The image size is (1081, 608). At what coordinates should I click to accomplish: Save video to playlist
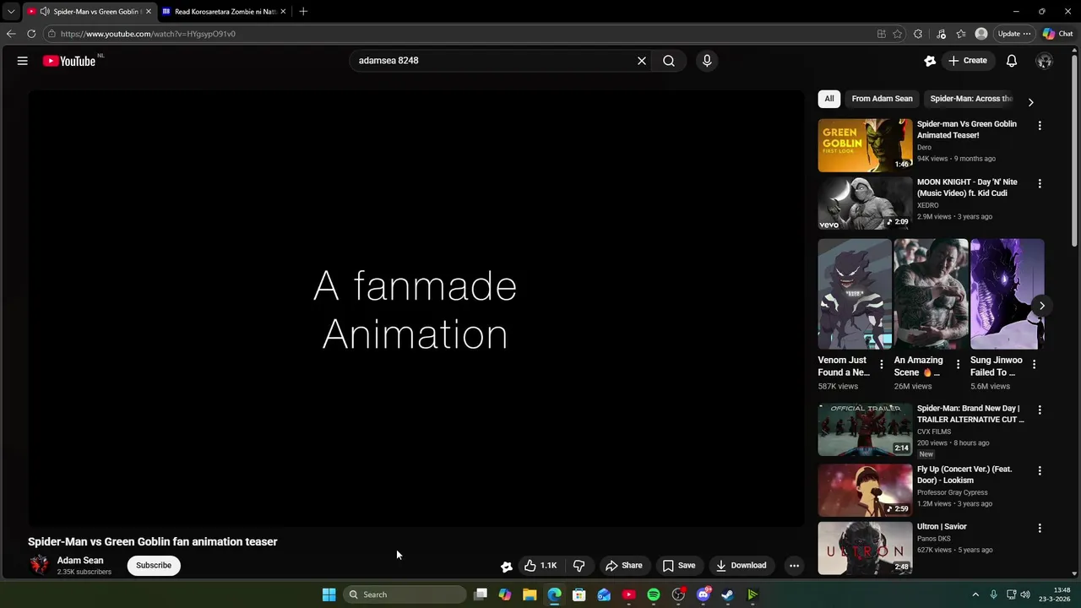pos(679,566)
